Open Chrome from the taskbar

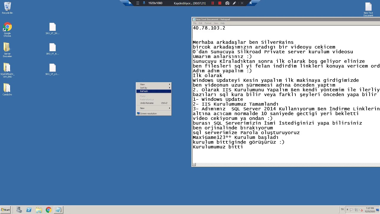coord(48,210)
